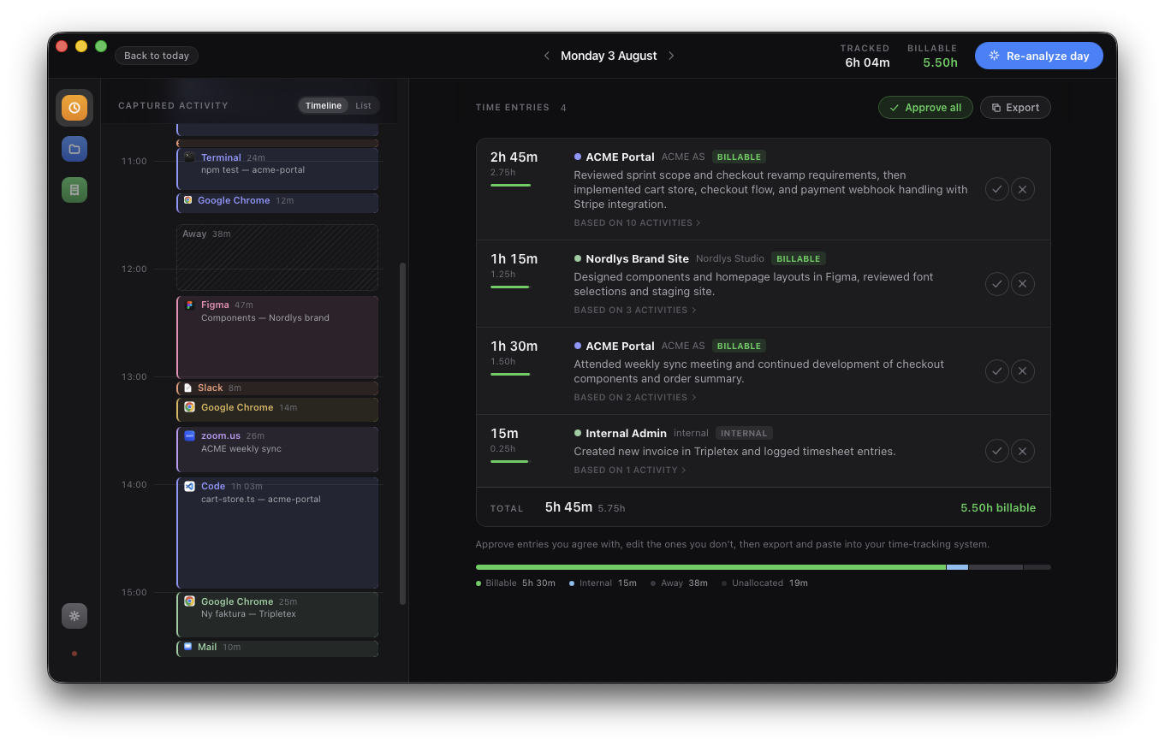This screenshot has width=1165, height=746.
Task: Reject the Nordlys Brand Site entry
Action: [1023, 284]
